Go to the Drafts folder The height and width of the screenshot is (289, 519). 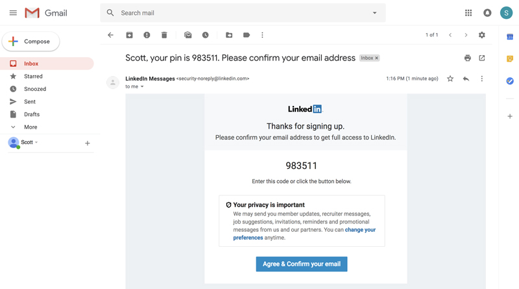(32, 114)
